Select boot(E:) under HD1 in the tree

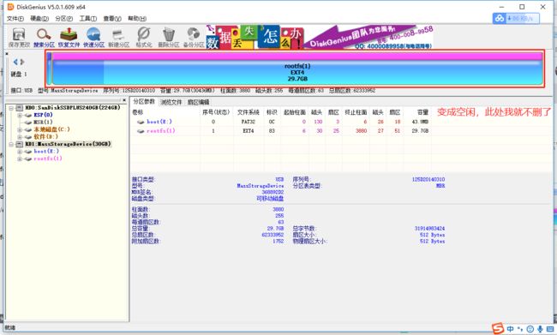point(46,152)
